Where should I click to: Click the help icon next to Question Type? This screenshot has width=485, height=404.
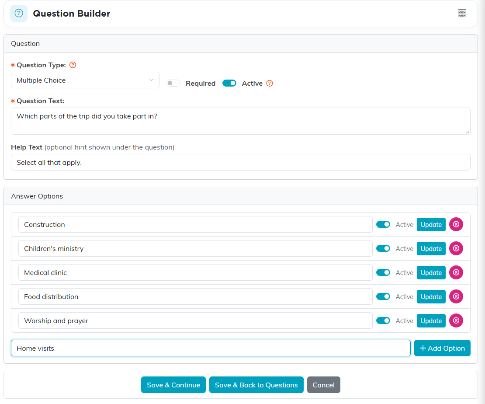[73, 65]
